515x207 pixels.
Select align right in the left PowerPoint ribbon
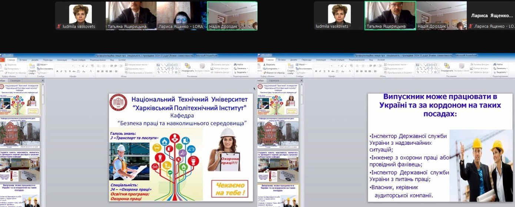(x=106, y=71)
